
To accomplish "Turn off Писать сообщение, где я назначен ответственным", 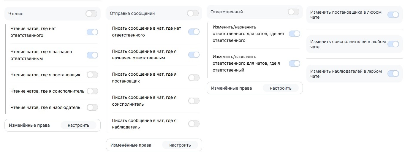I will pyautogui.click(x=194, y=55).
